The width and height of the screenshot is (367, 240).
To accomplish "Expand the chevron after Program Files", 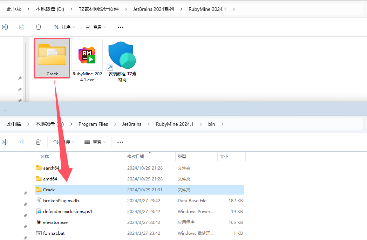I will tap(115, 124).
